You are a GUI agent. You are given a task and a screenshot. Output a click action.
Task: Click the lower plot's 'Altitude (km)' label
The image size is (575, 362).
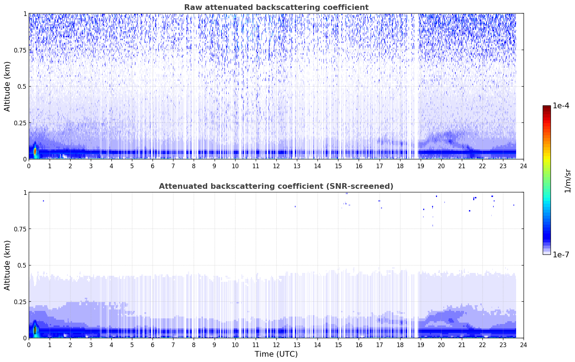tap(7, 265)
